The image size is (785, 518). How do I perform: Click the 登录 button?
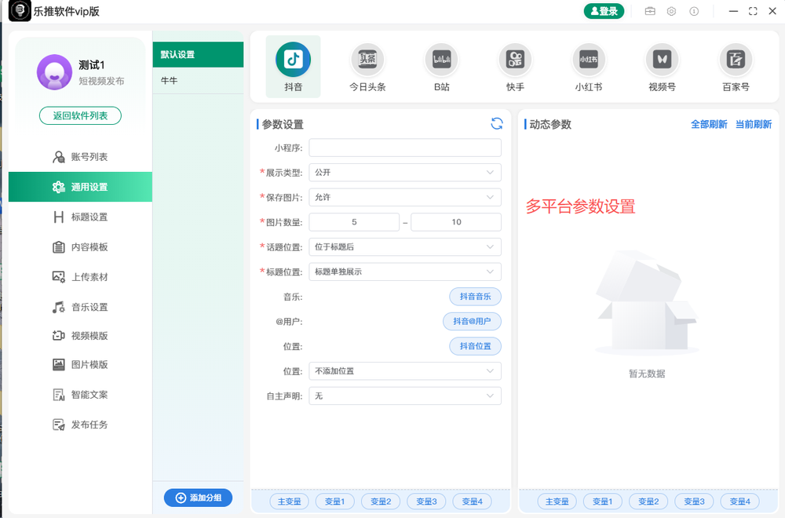coord(604,11)
